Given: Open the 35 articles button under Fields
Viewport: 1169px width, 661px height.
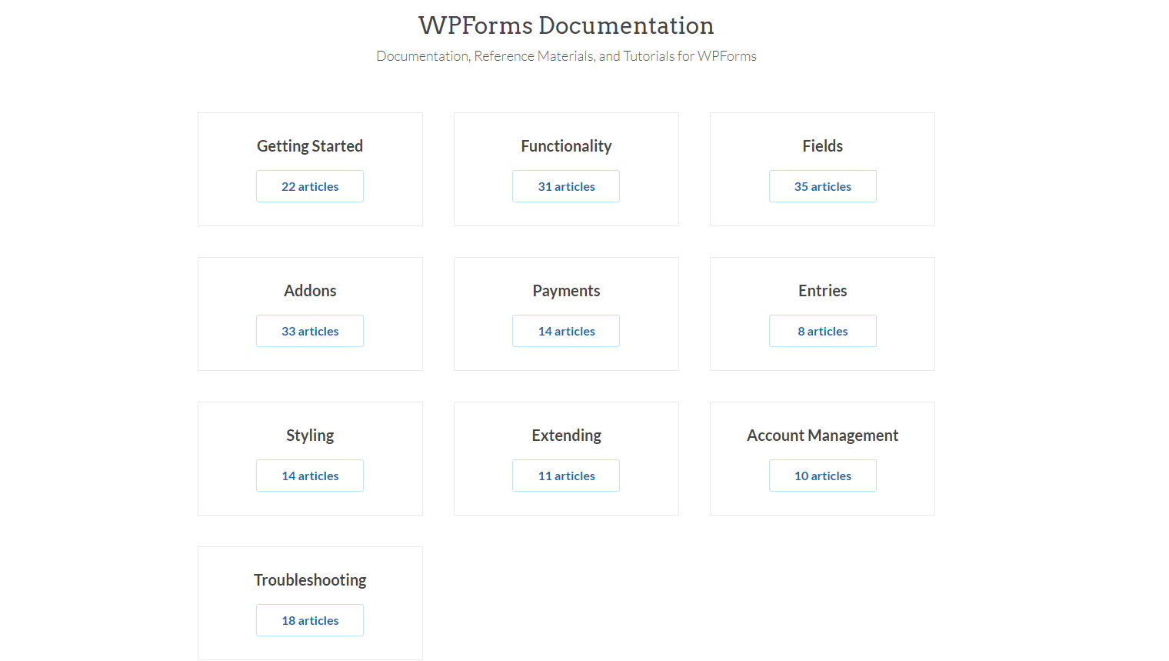Looking at the screenshot, I should tap(823, 186).
